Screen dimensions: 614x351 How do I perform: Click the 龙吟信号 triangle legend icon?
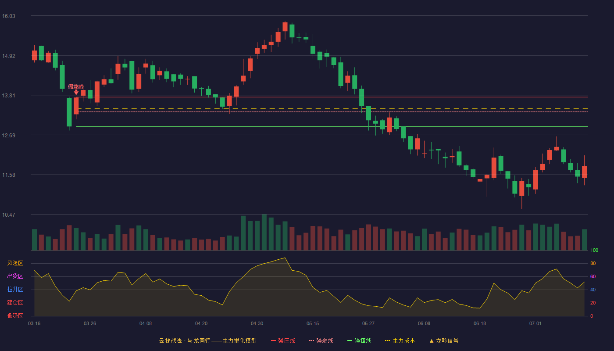(432, 340)
